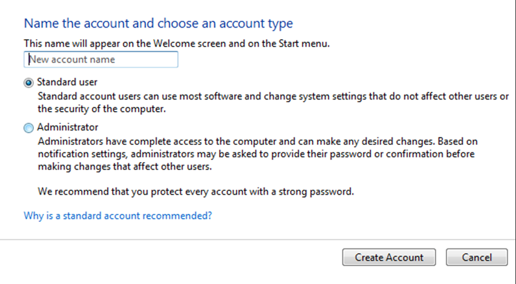
Task: Click the "Administrator" option label
Action: (68, 128)
